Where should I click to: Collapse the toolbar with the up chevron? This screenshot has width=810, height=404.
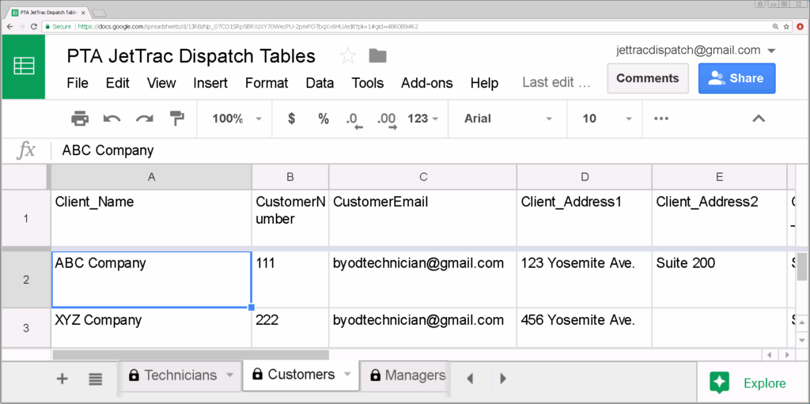[758, 119]
